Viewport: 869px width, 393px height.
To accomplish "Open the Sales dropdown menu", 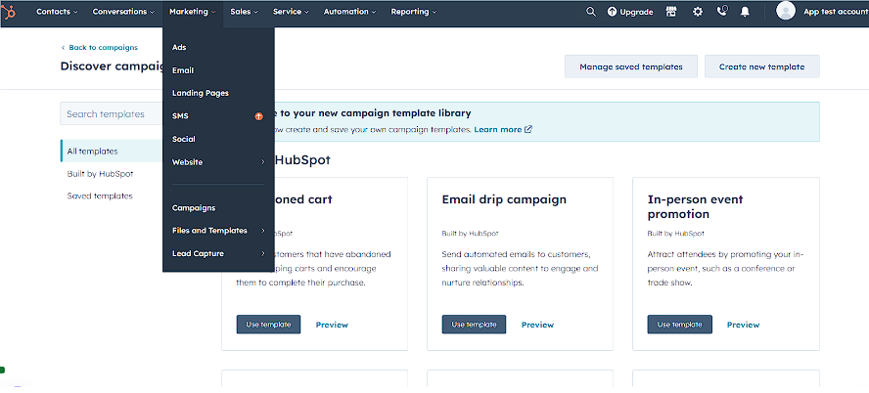I will pyautogui.click(x=245, y=12).
